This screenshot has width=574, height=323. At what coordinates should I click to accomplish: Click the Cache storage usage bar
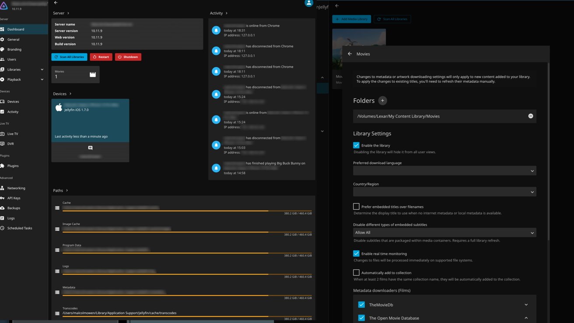[187, 211]
